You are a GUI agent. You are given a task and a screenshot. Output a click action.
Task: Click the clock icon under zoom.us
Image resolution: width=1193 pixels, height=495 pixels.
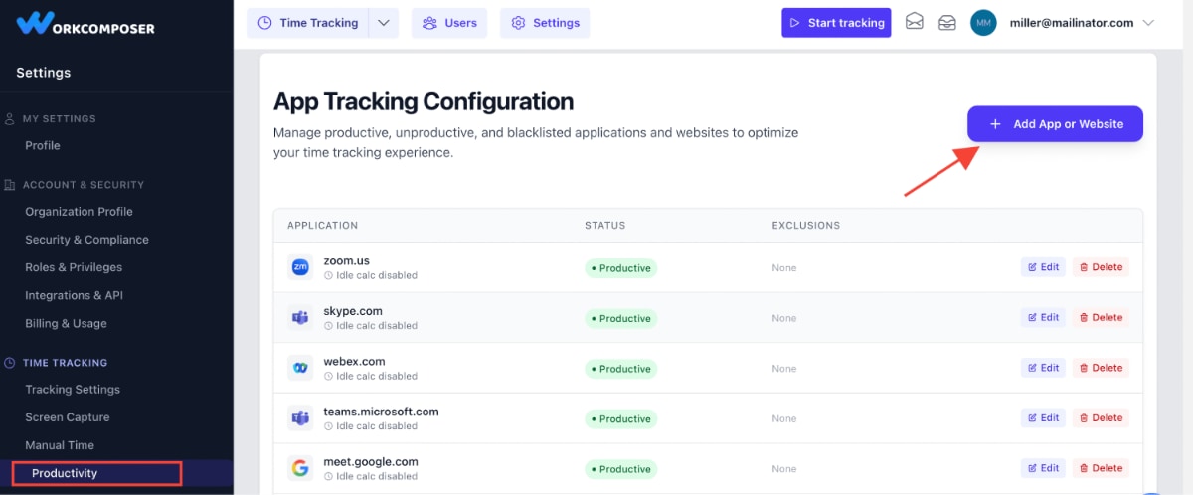click(329, 276)
